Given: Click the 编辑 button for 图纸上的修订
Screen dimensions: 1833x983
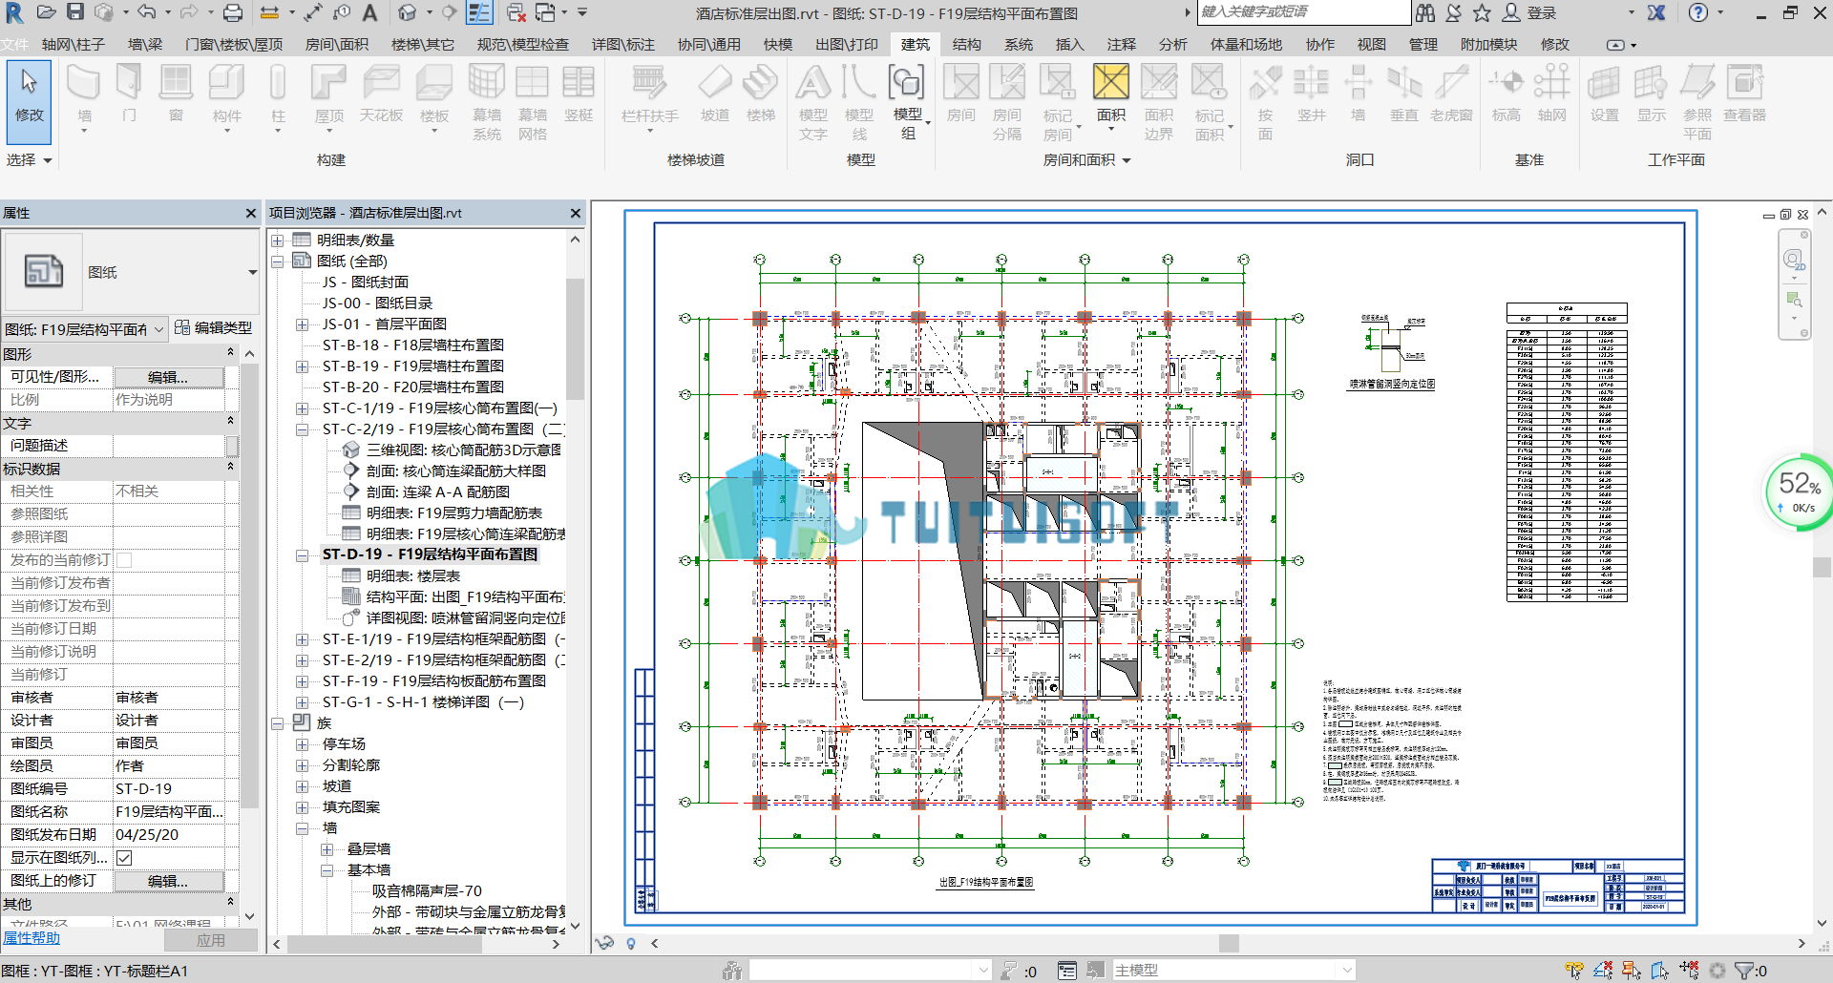Looking at the screenshot, I should (x=168, y=881).
